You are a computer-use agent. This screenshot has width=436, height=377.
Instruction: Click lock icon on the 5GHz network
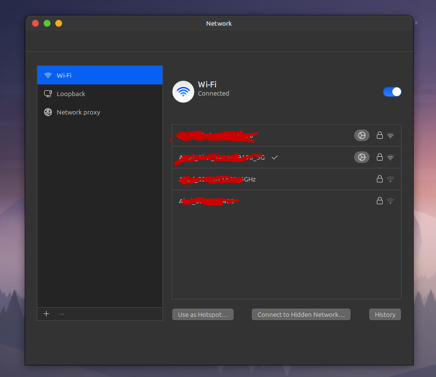(380, 179)
